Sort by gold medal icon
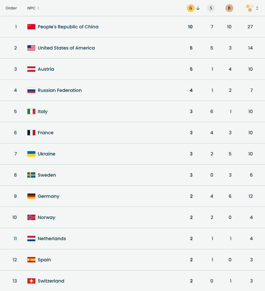The height and width of the screenshot is (291, 265). click(190, 8)
